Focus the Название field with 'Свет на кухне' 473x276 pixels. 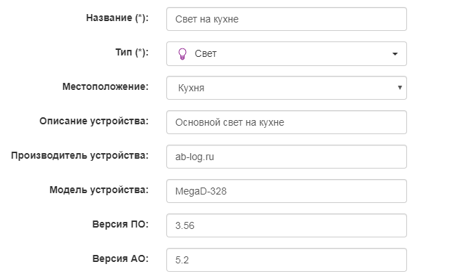coord(286,19)
